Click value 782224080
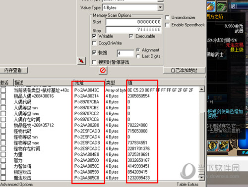This screenshot has width=248, height=187. pos(137,125)
